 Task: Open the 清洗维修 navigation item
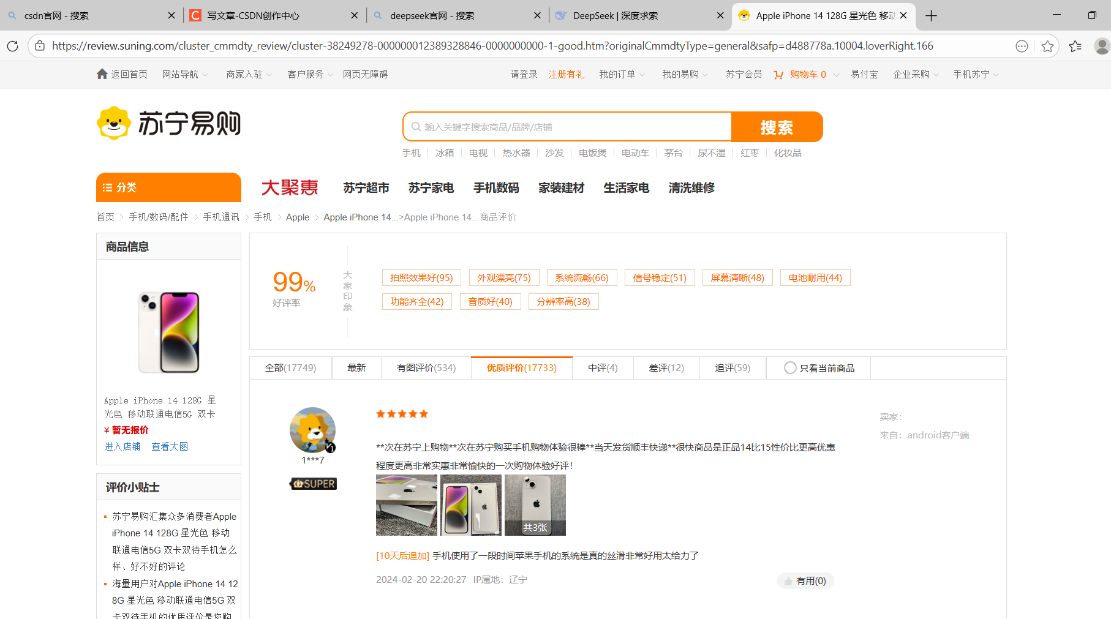click(x=691, y=188)
